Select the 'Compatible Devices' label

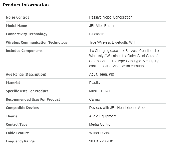pos(22,108)
